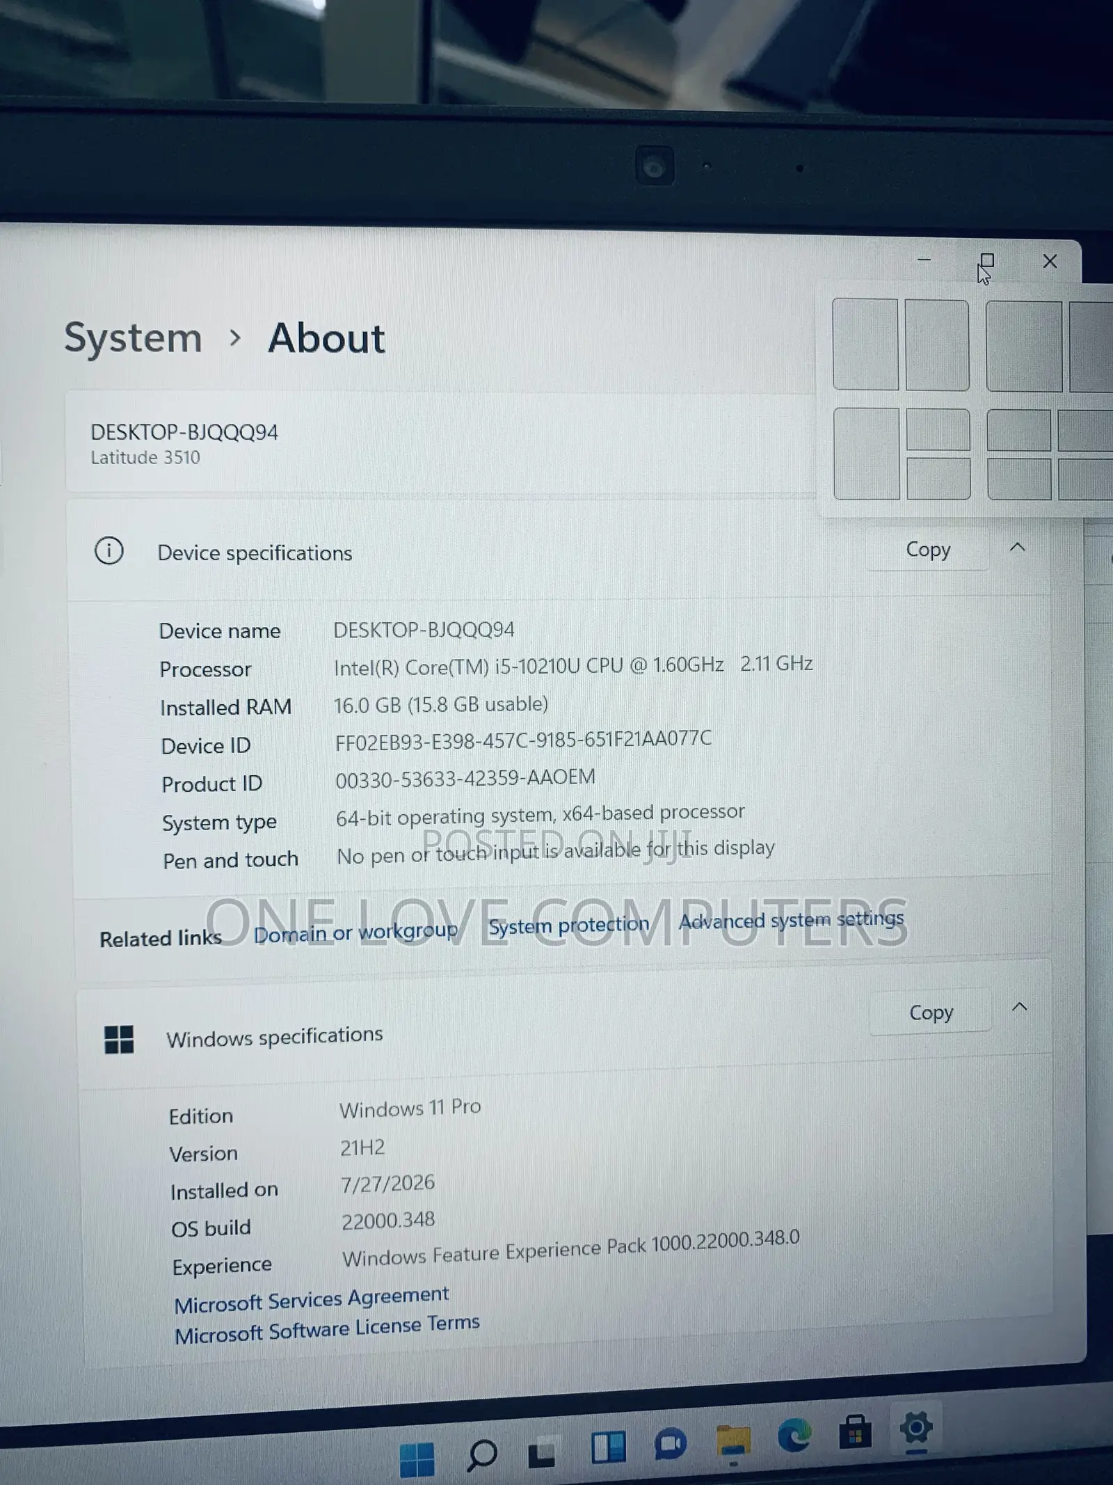Click the Edition label
The width and height of the screenshot is (1113, 1485).
pyautogui.click(x=201, y=1116)
